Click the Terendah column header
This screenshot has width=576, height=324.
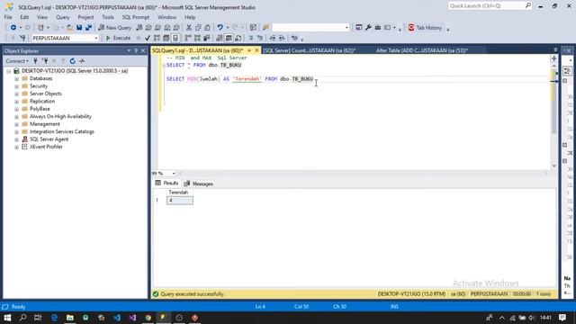coord(178,193)
